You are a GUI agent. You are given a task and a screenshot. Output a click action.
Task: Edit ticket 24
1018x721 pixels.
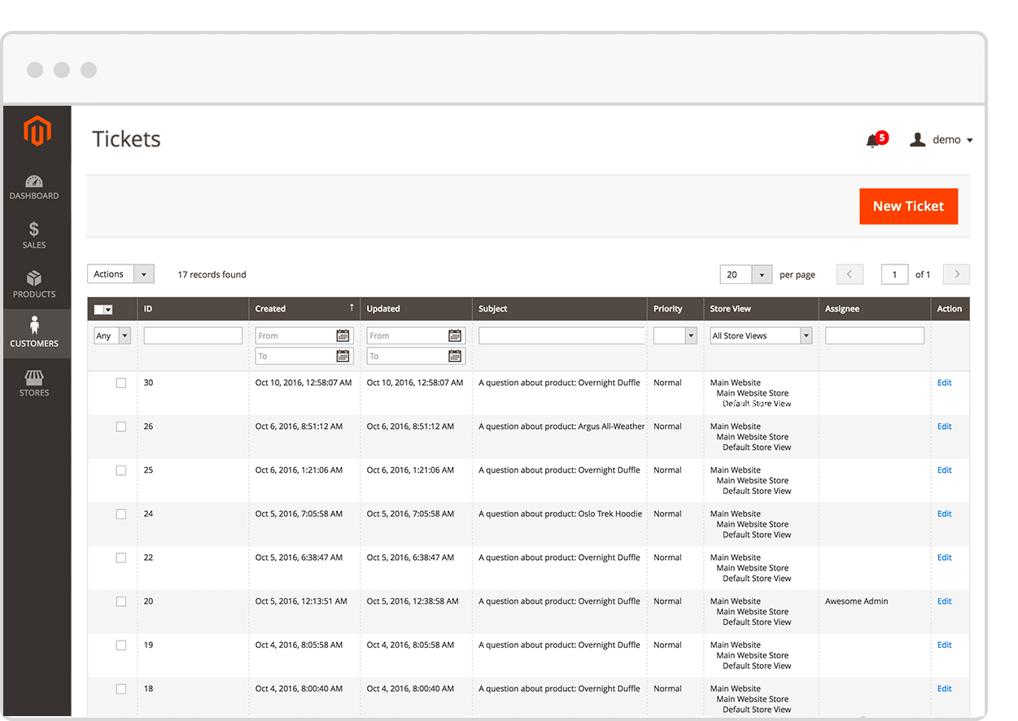944,514
